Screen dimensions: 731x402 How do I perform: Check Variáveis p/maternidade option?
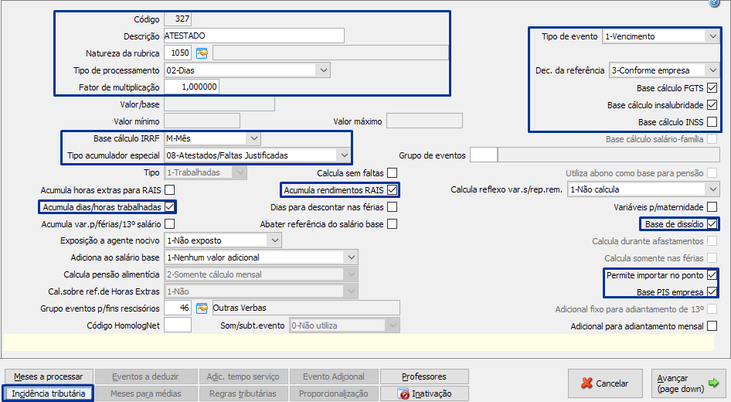[x=712, y=207]
